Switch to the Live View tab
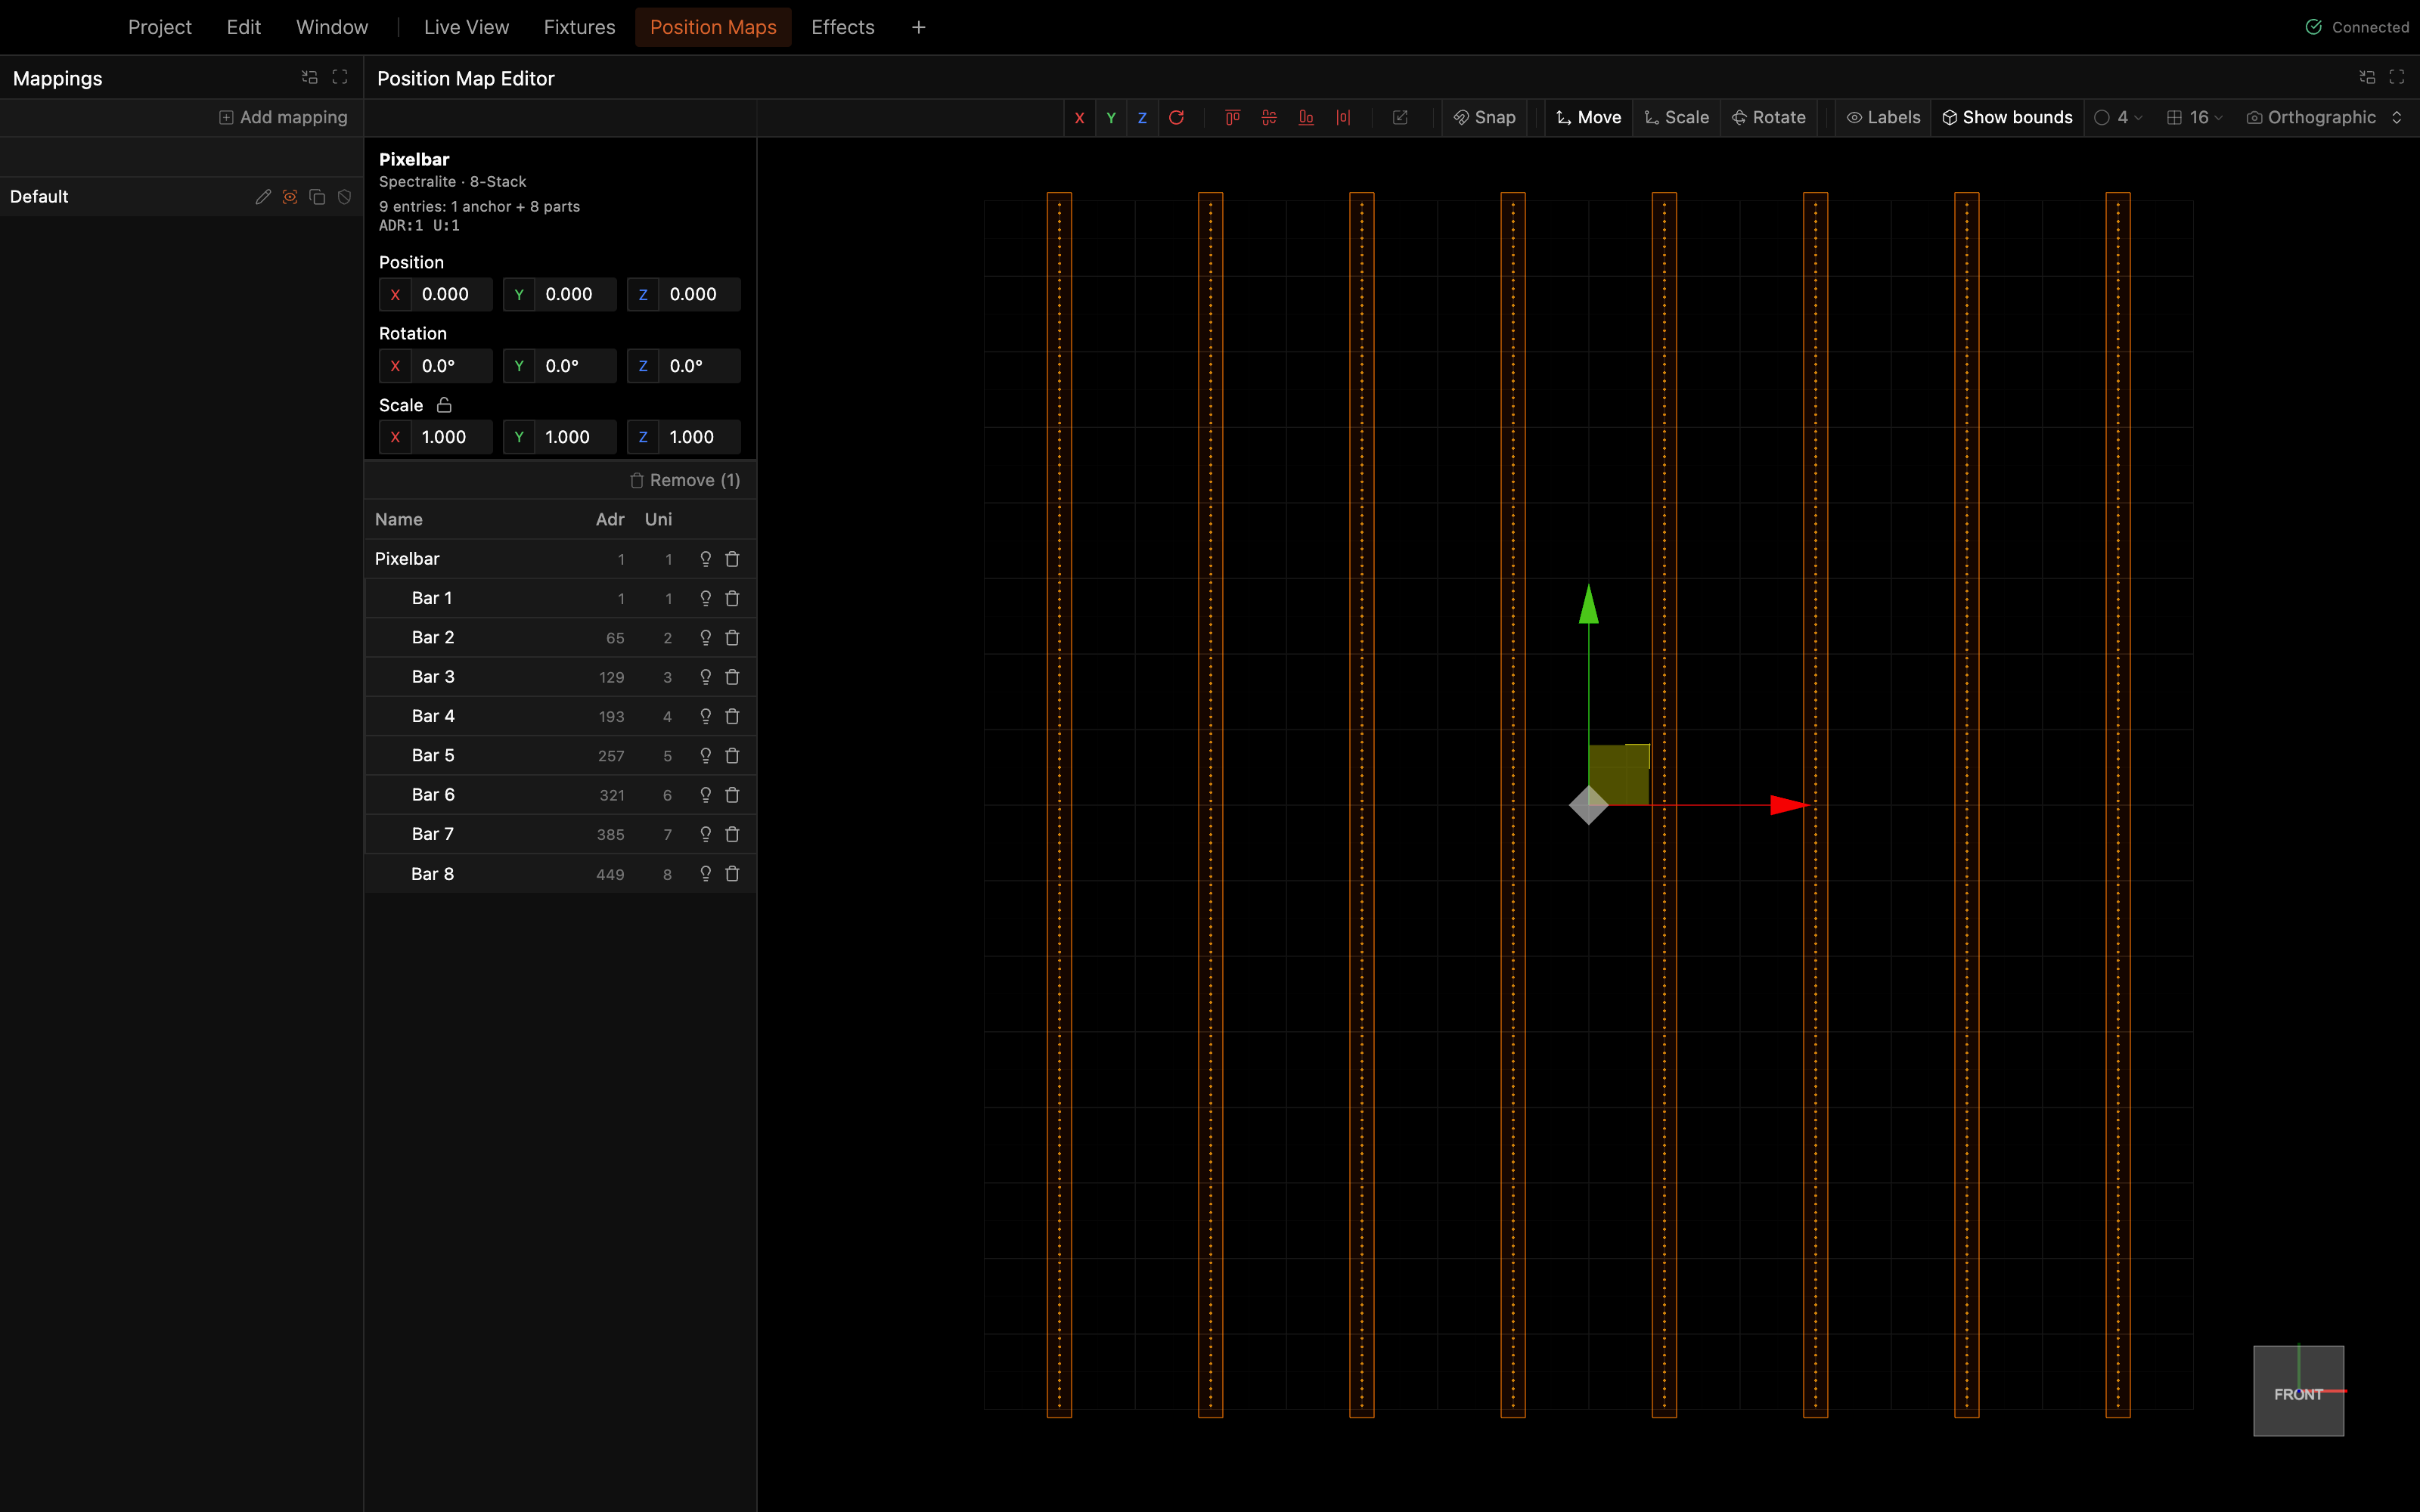Viewport: 2420px width, 1512px height. (x=466, y=27)
